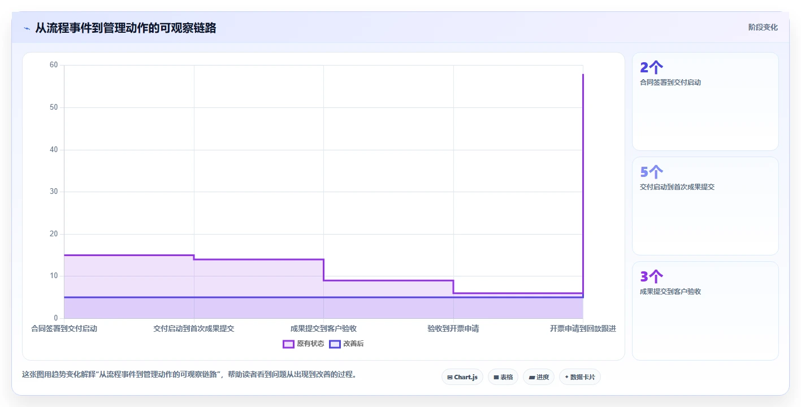The height and width of the screenshot is (407, 801).
Task: Click the 表格 tag
Action: tap(503, 377)
